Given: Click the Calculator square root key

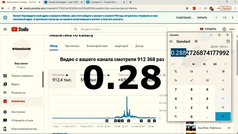Looking at the screenshot, I should point(207,80).
